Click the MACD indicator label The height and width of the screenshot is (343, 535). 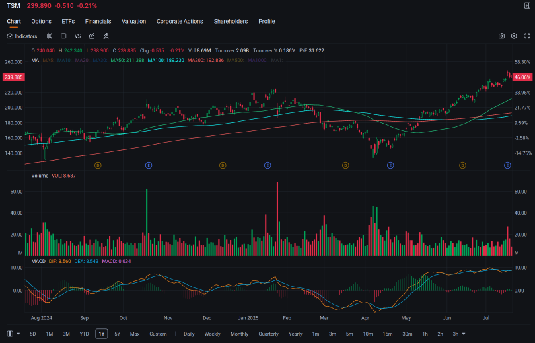click(38, 261)
